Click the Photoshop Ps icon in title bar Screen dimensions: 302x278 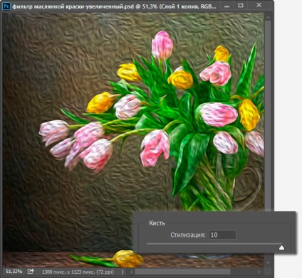point(6,6)
